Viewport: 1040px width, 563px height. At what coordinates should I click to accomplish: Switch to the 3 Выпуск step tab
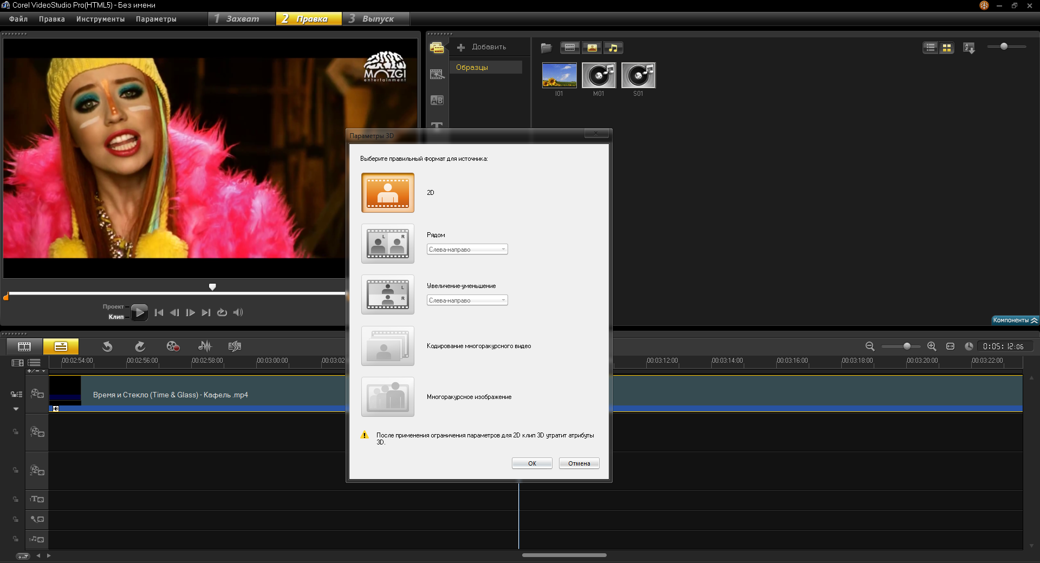point(376,19)
